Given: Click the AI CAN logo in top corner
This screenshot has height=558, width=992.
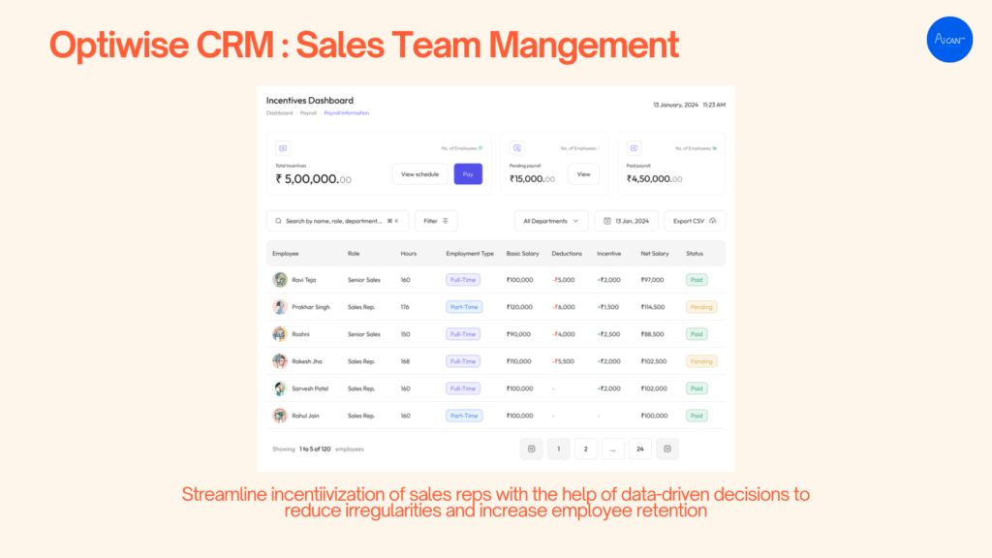Looking at the screenshot, I should coord(948,40).
